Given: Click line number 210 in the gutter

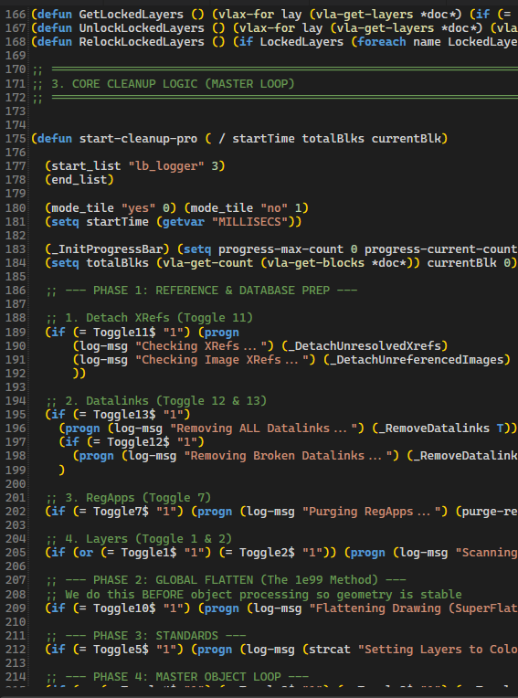Looking at the screenshot, I should (16, 622).
